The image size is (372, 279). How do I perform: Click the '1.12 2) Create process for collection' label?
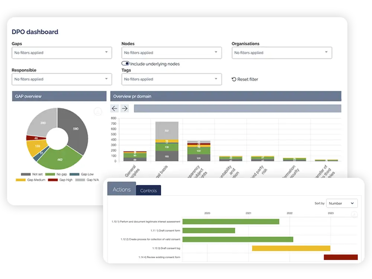(x=150, y=239)
